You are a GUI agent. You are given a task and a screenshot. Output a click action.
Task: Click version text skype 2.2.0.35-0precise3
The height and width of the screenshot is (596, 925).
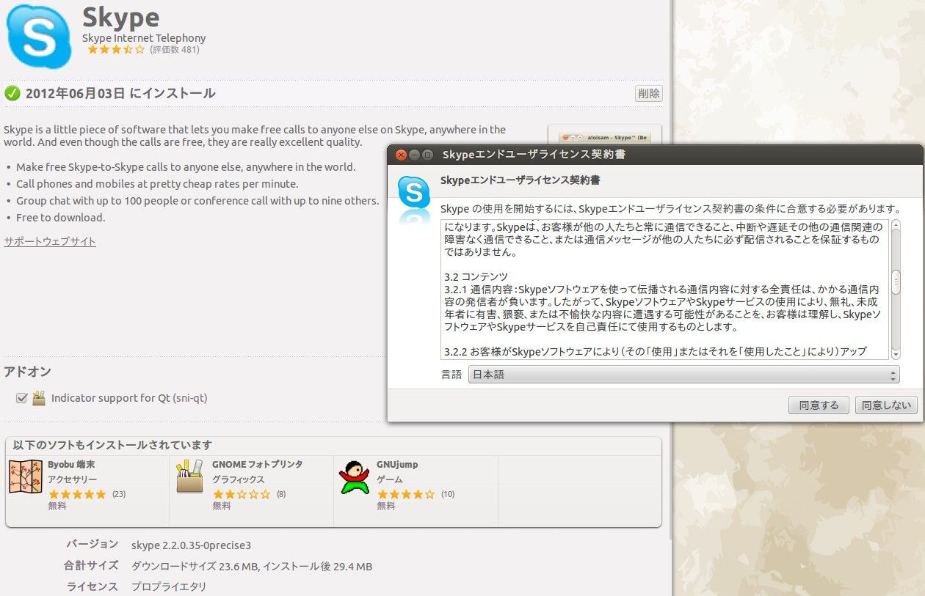click(x=191, y=545)
